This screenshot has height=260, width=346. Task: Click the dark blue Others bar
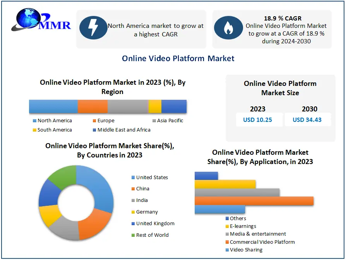[x=206, y=176]
